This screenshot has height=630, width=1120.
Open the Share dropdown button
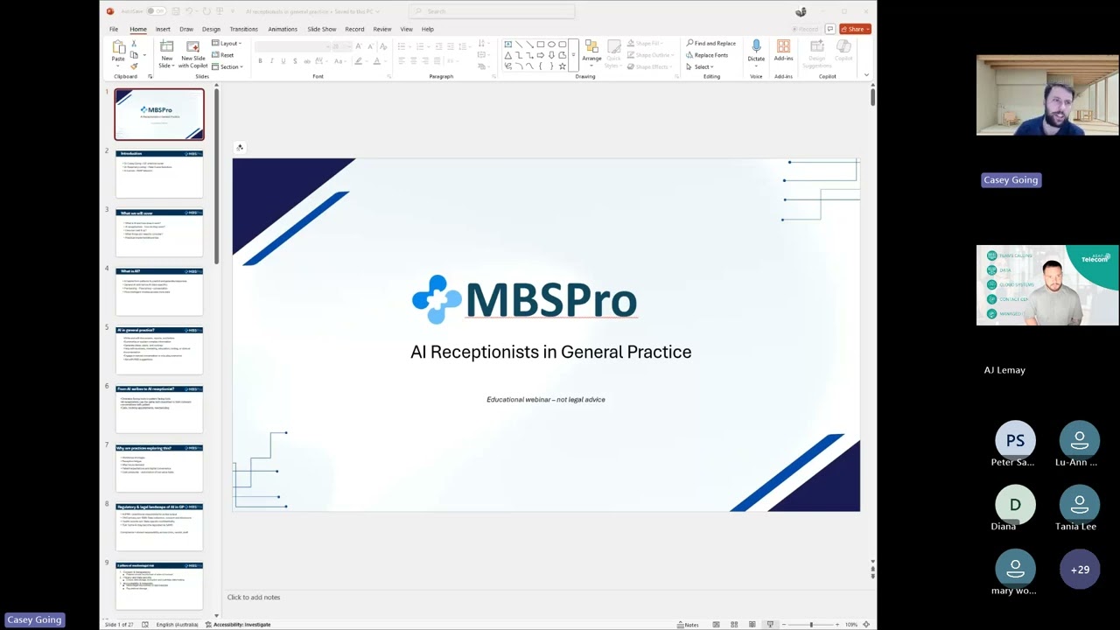(x=855, y=29)
